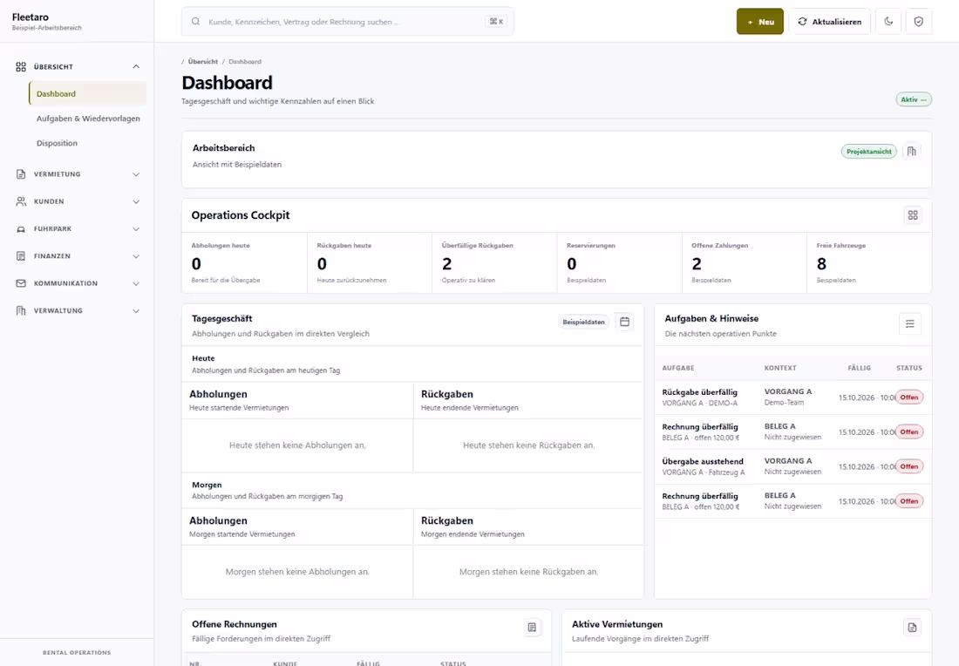The image size is (959, 666).
Task: Open calendar icon in Tagesgeschäft panel
Action: pos(624,322)
